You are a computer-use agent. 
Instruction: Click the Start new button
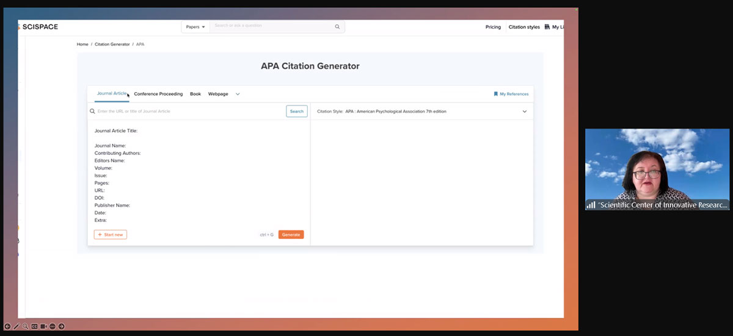tap(111, 235)
